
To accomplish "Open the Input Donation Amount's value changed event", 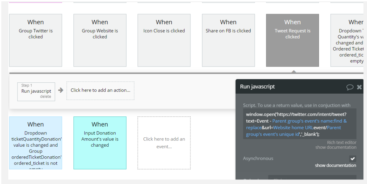I will (100, 143).
